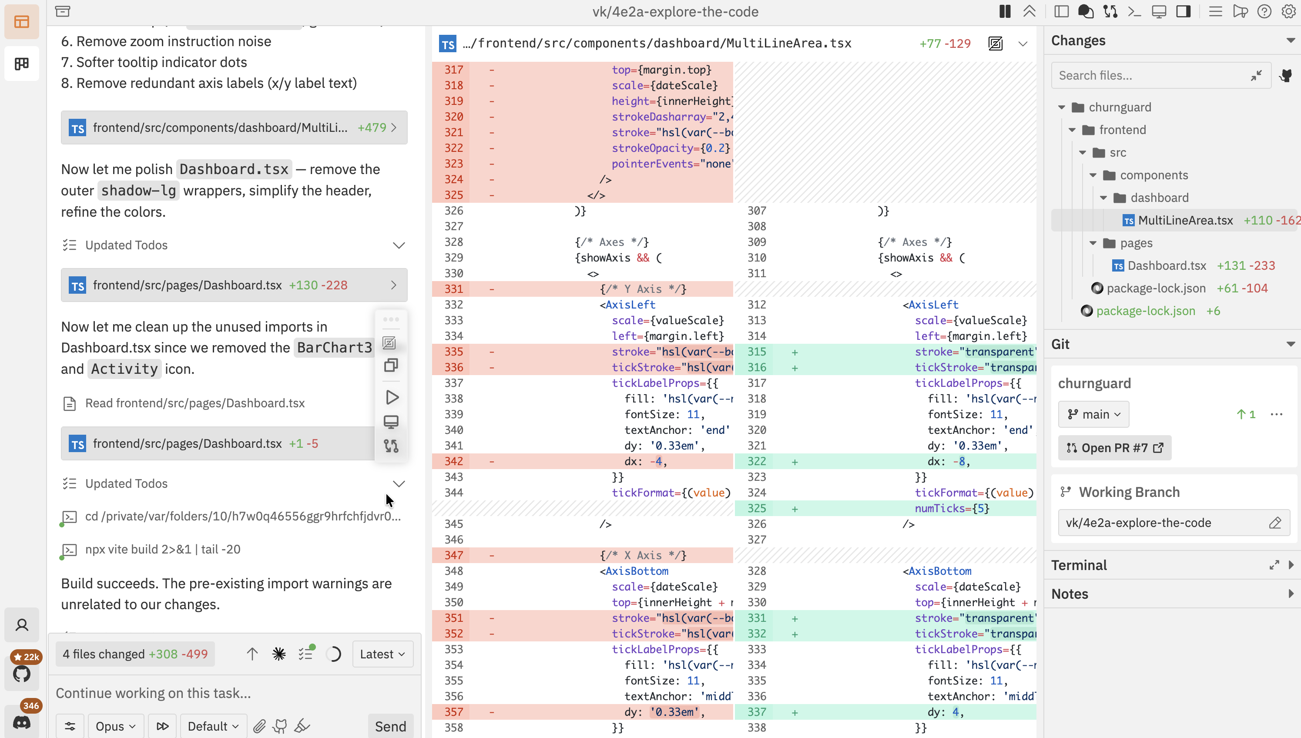This screenshot has height=738, width=1301.
Task: Open the integrated terminal icon in top toolbar
Action: [x=1134, y=11]
